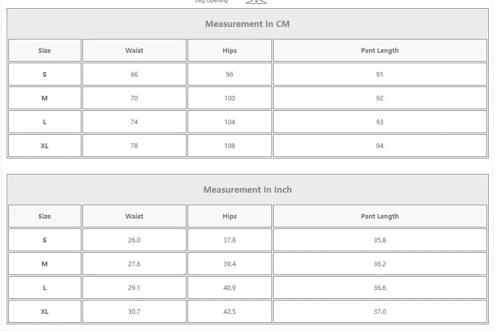Screen dimensions: 498x332
Task: Click the Measurement In CM header
Action: [x=247, y=24]
